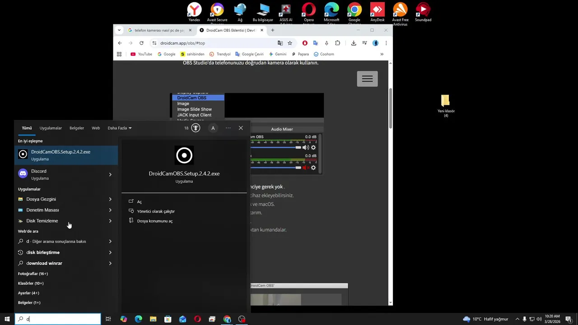Open the three-dot options in search panel
This screenshot has width=578, height=325.
pyautogui.click(x=228, y=128)
